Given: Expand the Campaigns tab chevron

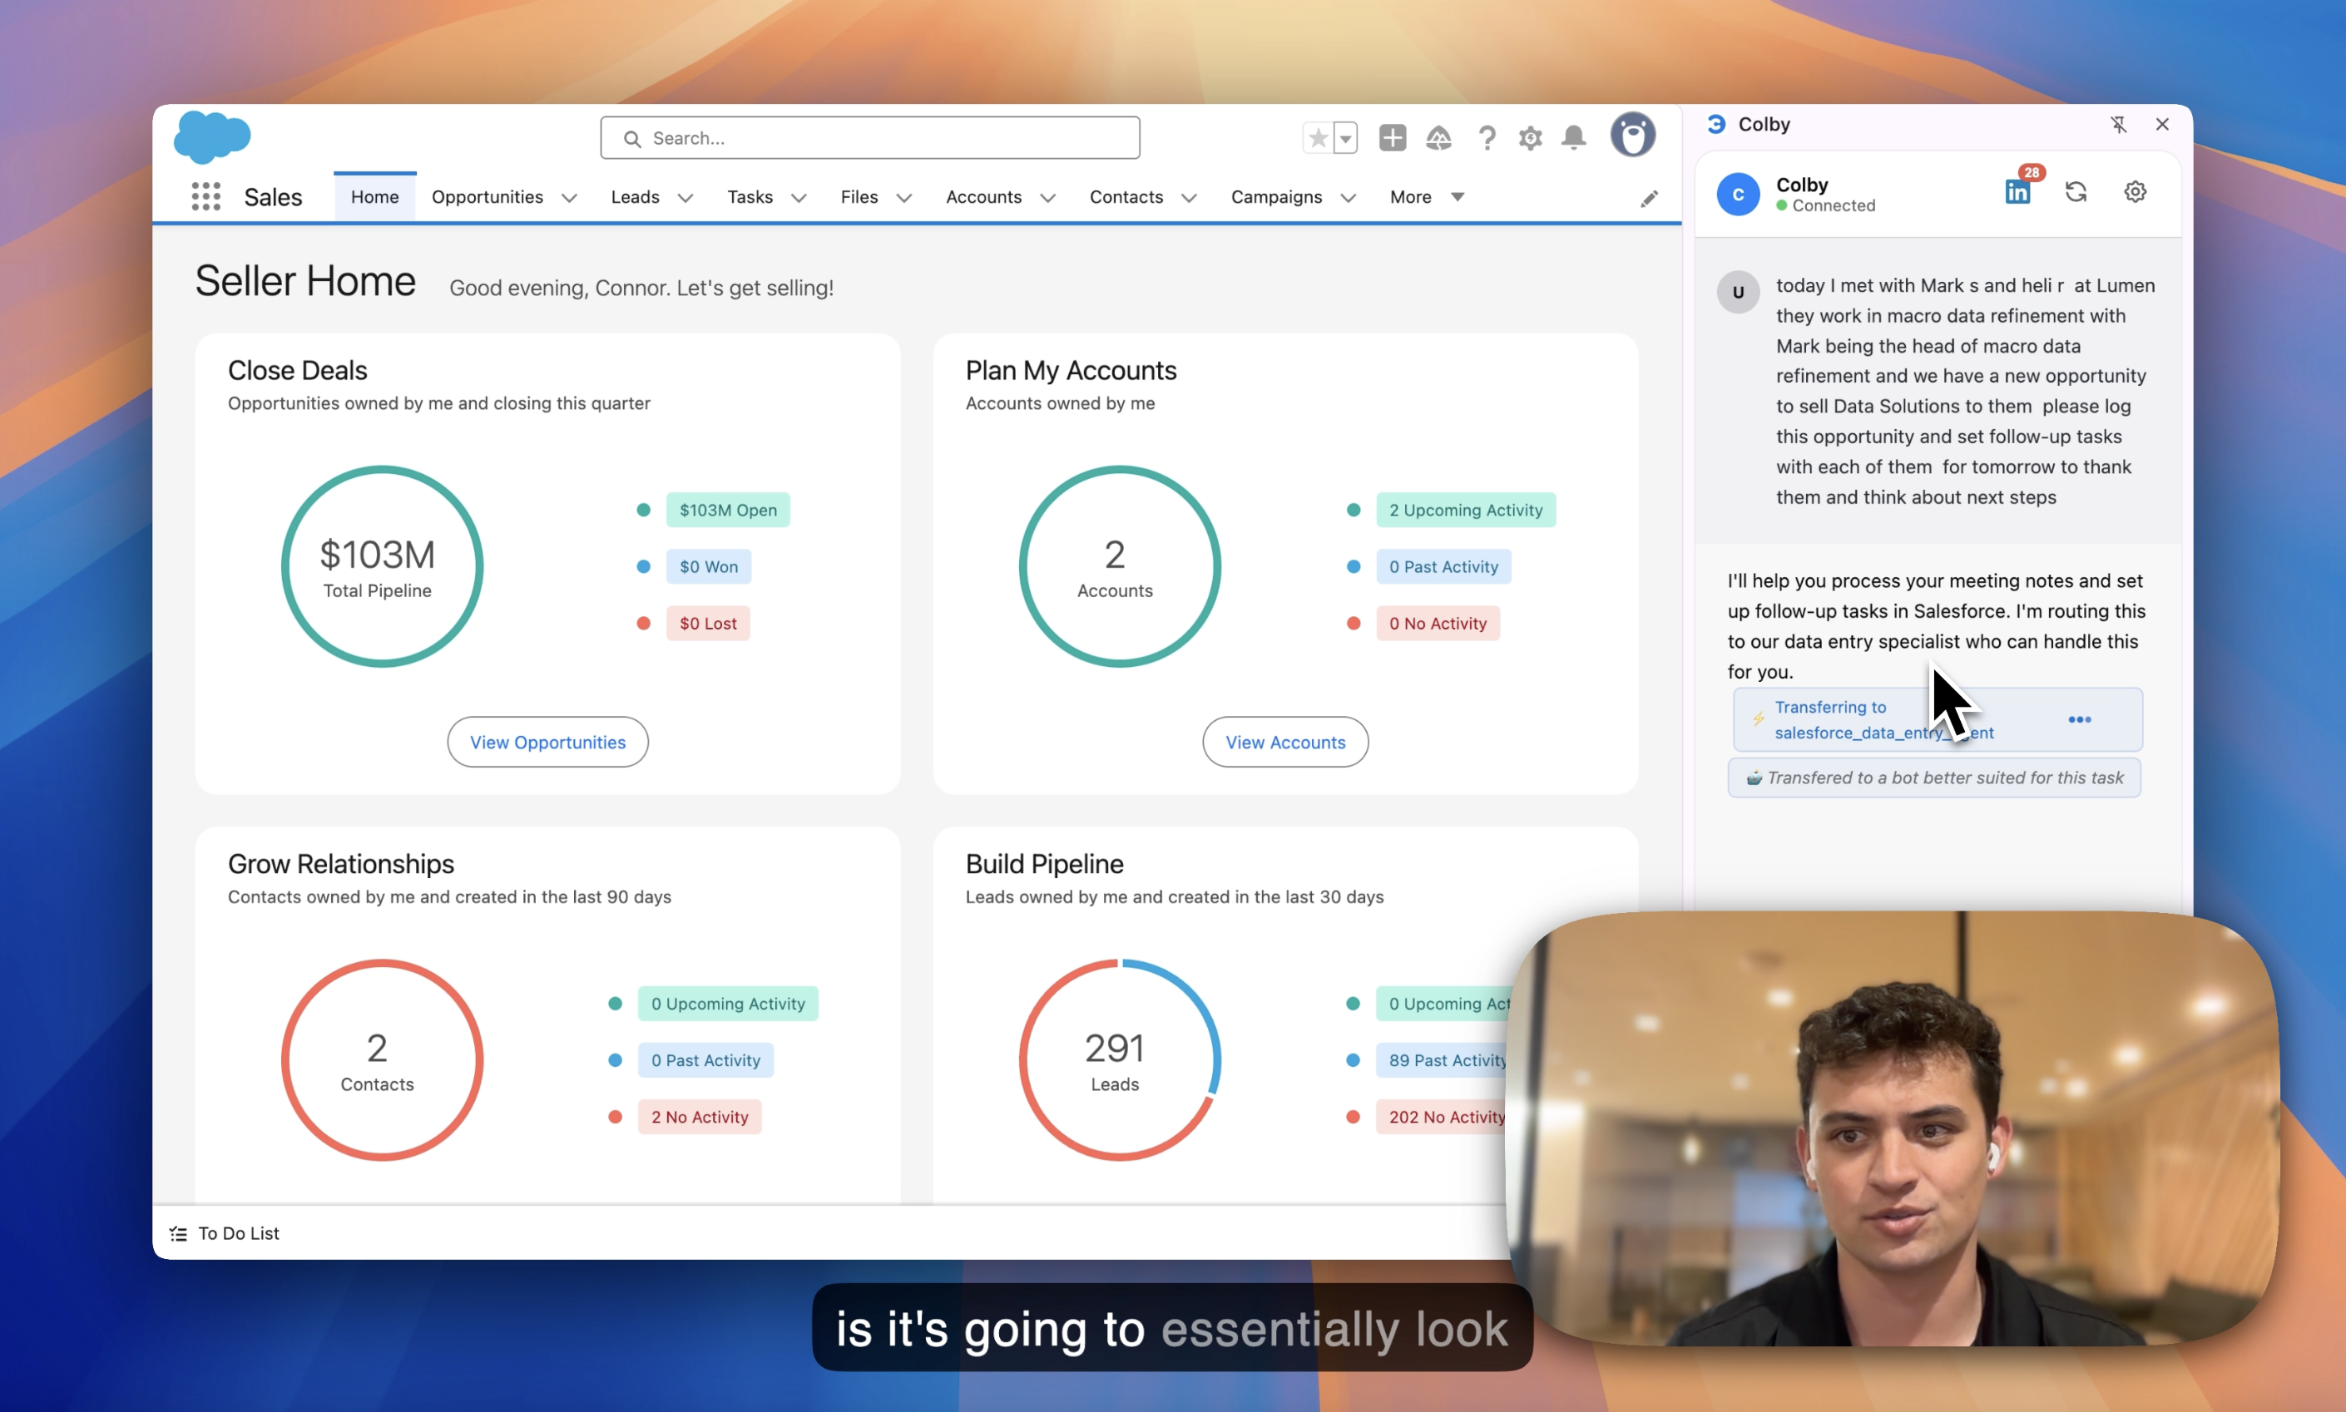Looking at the screenshot, I should coord(1348,198).
